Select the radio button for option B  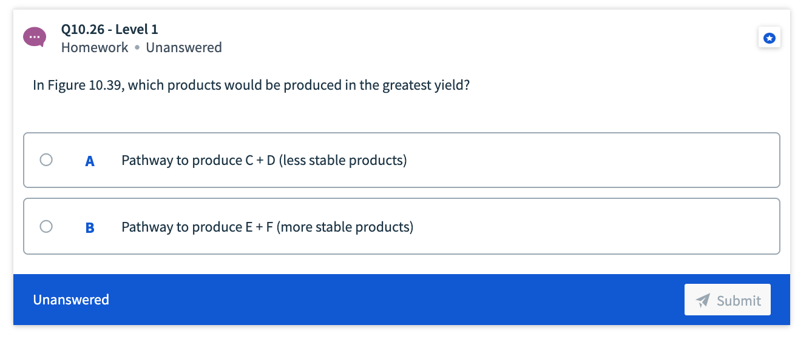pos(46,226)
